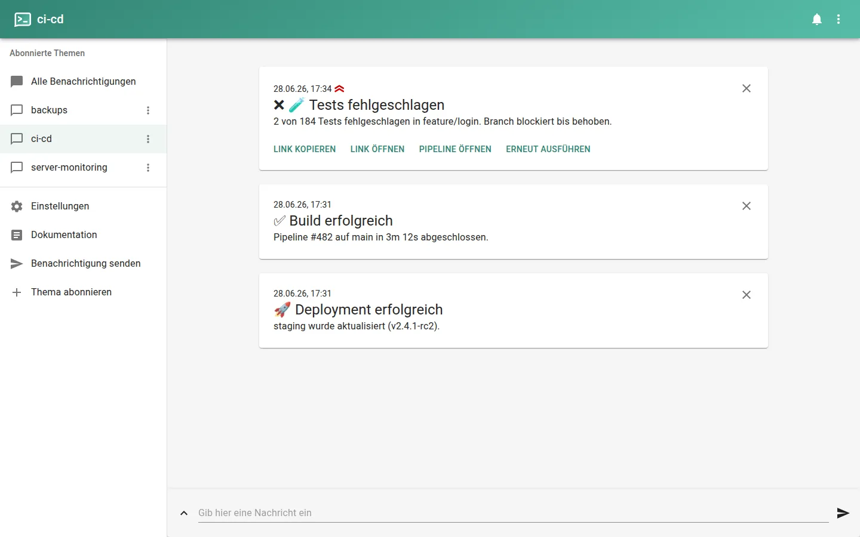This screenshot has width=860, height=537.
Task: Click the paper plane icon beside Benachrichtigung senden
Action: 17,264
